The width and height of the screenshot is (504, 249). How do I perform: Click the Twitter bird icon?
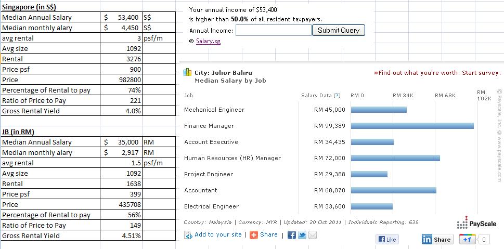302,235
